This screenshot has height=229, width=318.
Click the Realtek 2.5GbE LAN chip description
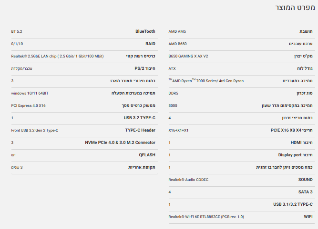tap(57, 56)
